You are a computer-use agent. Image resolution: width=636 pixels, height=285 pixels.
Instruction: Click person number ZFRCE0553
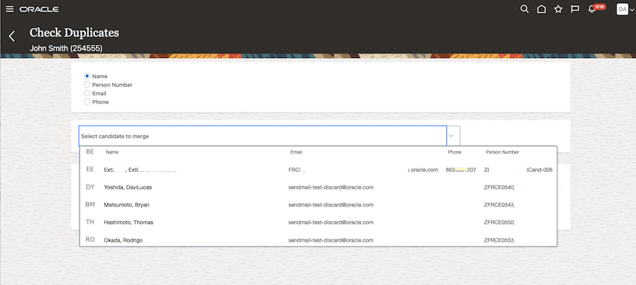499,240
